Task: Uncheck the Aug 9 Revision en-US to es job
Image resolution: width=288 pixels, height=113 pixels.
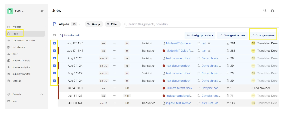Action: [x=54, y=58]
